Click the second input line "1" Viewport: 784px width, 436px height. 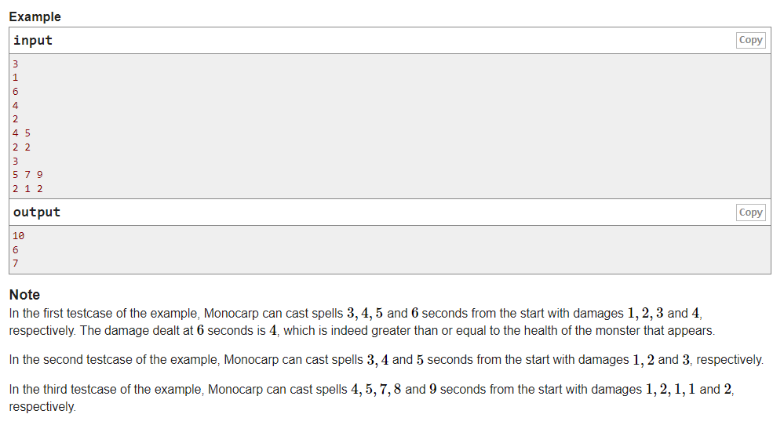click(x=16, y=77)
